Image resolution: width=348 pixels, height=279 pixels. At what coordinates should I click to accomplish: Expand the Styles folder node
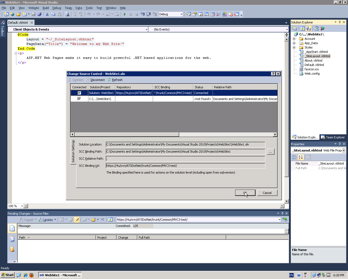[294, 47]
